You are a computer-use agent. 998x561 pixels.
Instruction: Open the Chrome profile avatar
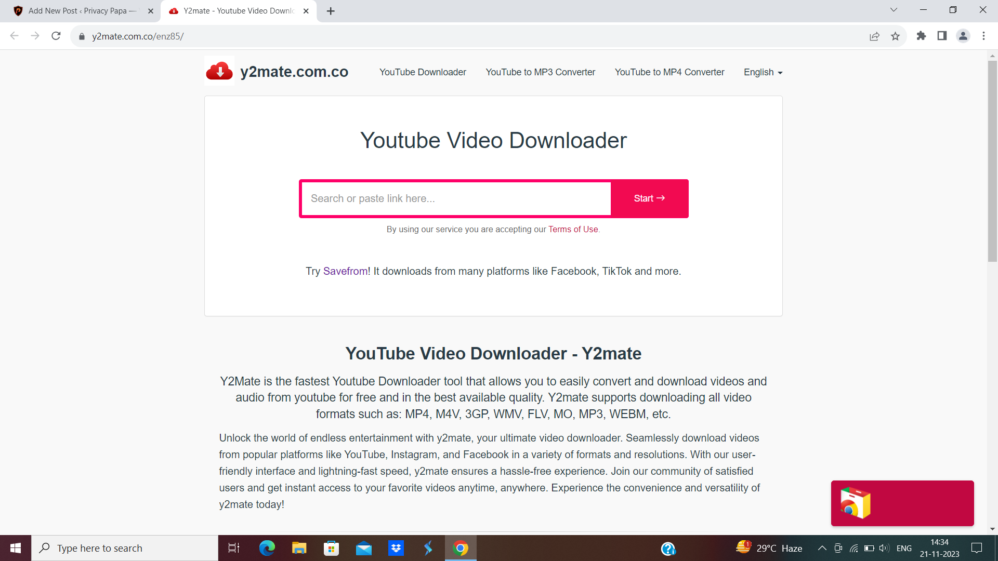click(963, 36)
